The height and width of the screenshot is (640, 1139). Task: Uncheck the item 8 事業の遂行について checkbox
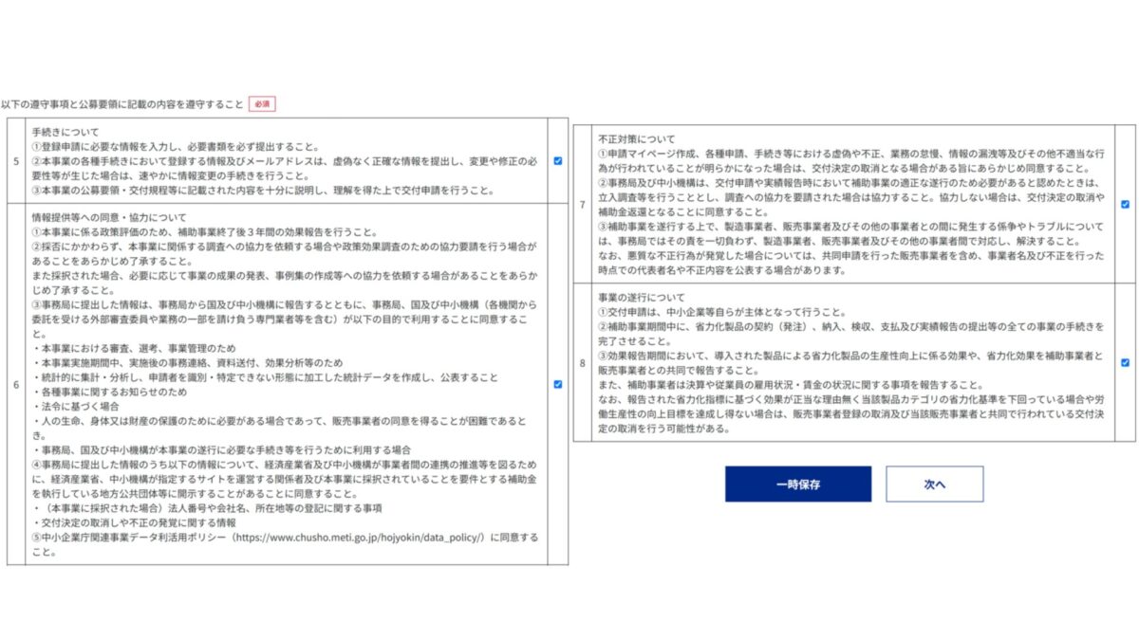tap(1125, 362)
